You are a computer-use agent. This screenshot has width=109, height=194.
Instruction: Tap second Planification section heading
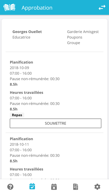21,139
